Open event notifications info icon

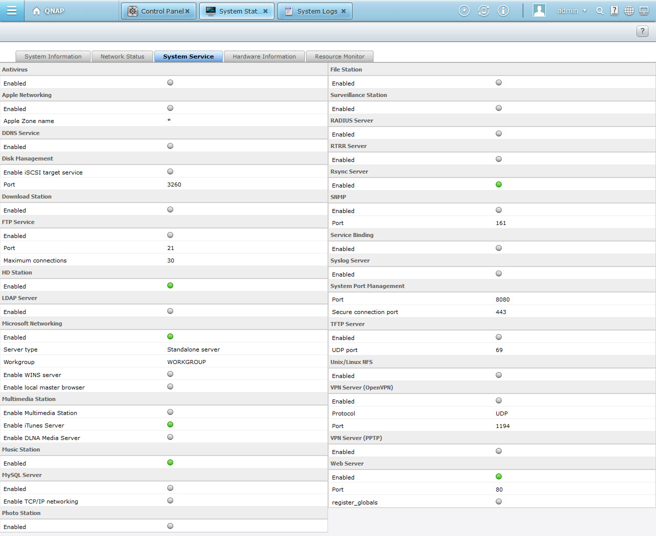(503, 10)
